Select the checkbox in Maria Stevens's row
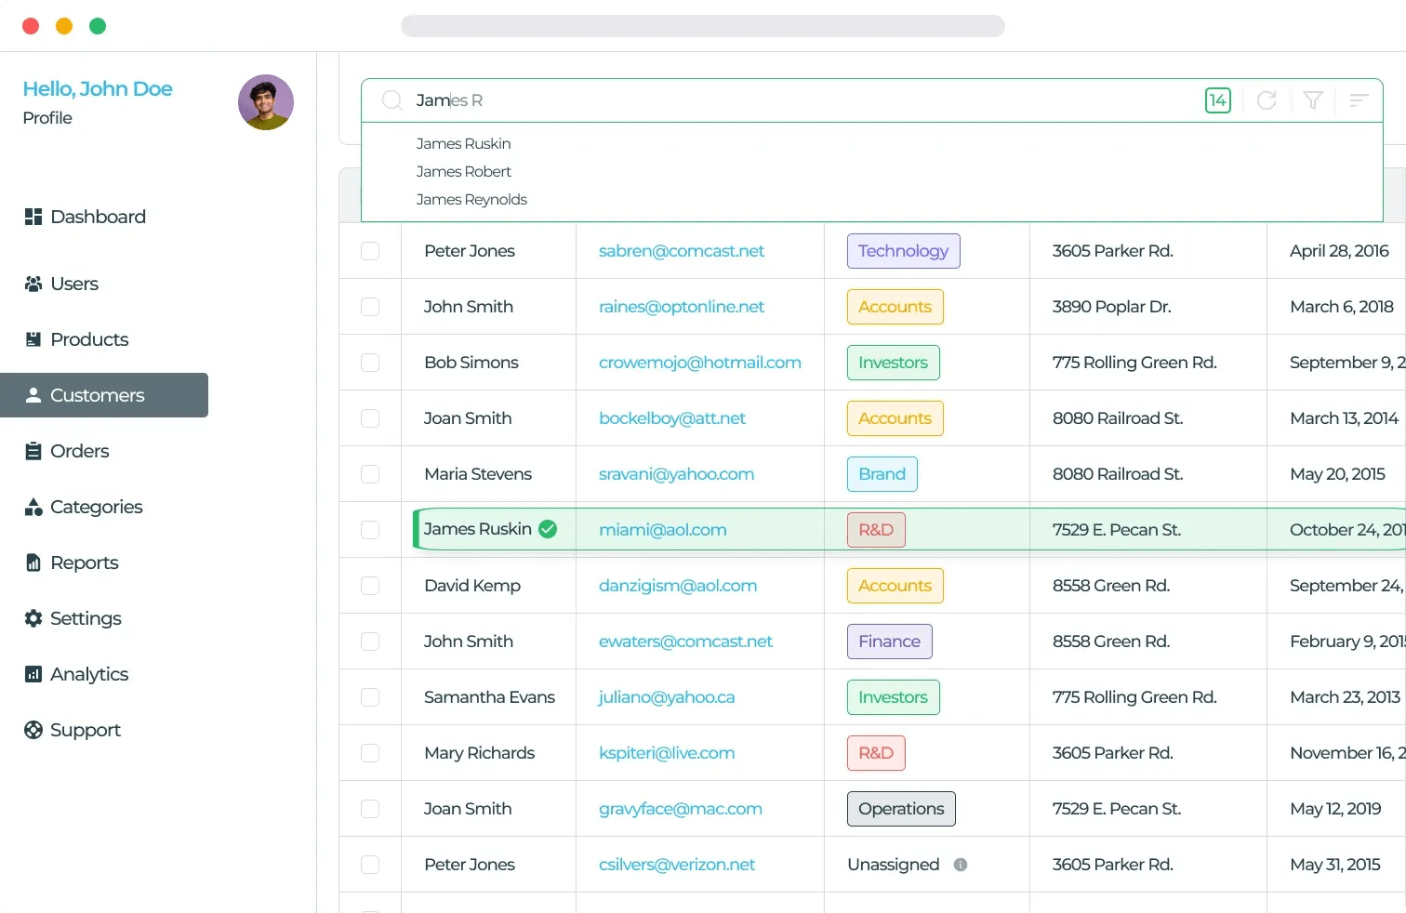The width and height of the screenshot is (1406, 913). click(x=370, y=474)
